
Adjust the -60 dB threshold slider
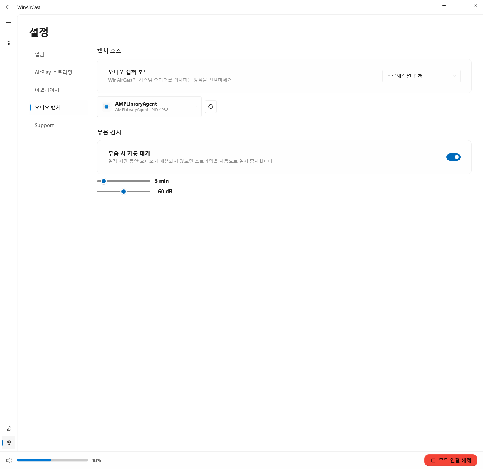pyautogui.click(x=124, y=192)
